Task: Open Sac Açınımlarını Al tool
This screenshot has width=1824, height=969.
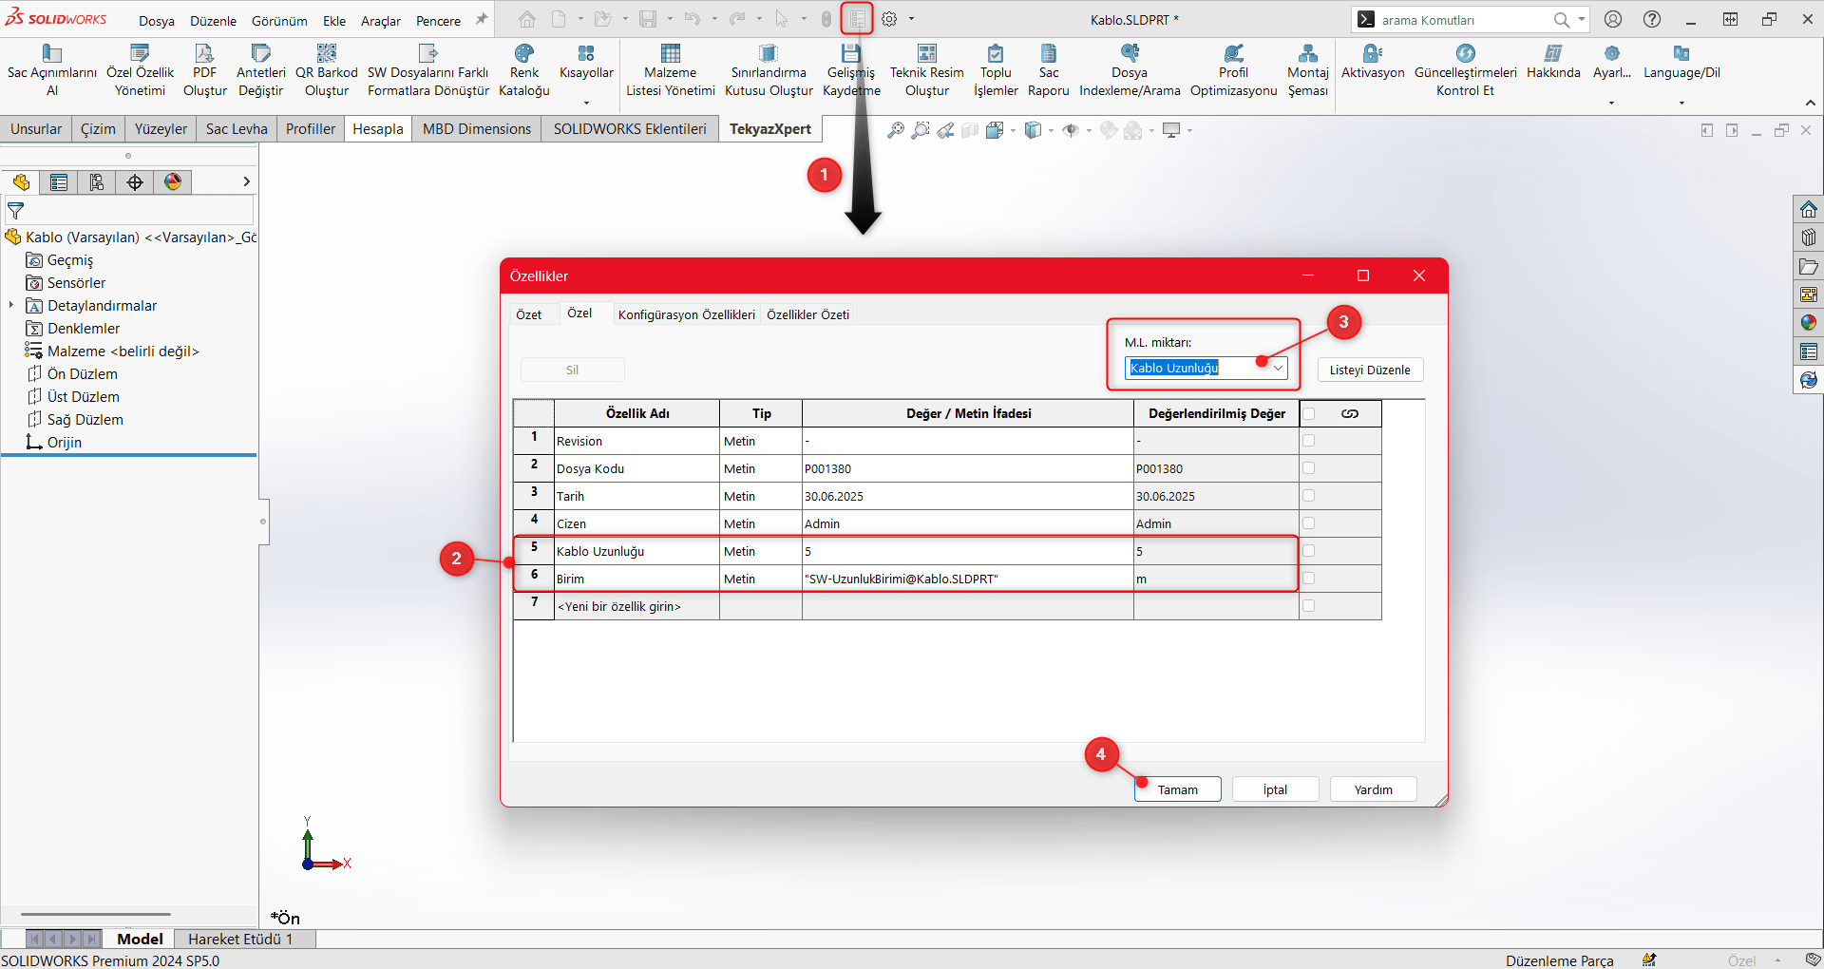Action: [x=52, y=70]
